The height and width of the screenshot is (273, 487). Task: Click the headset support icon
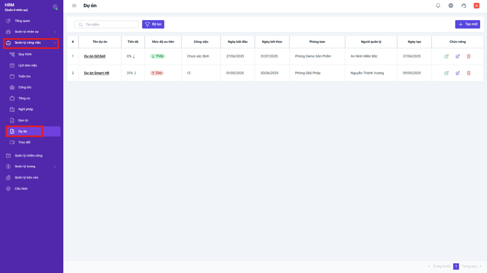click(x=464, y=6)
